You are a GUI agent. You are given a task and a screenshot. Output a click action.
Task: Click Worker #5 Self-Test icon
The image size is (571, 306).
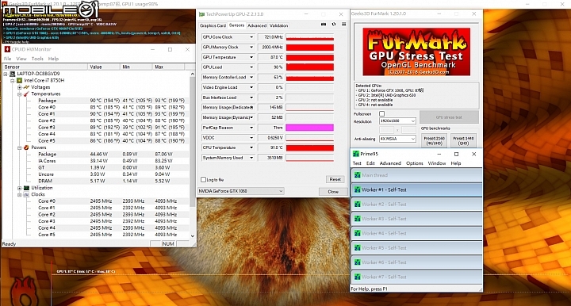pyautogui.click(x=357, y=248)
